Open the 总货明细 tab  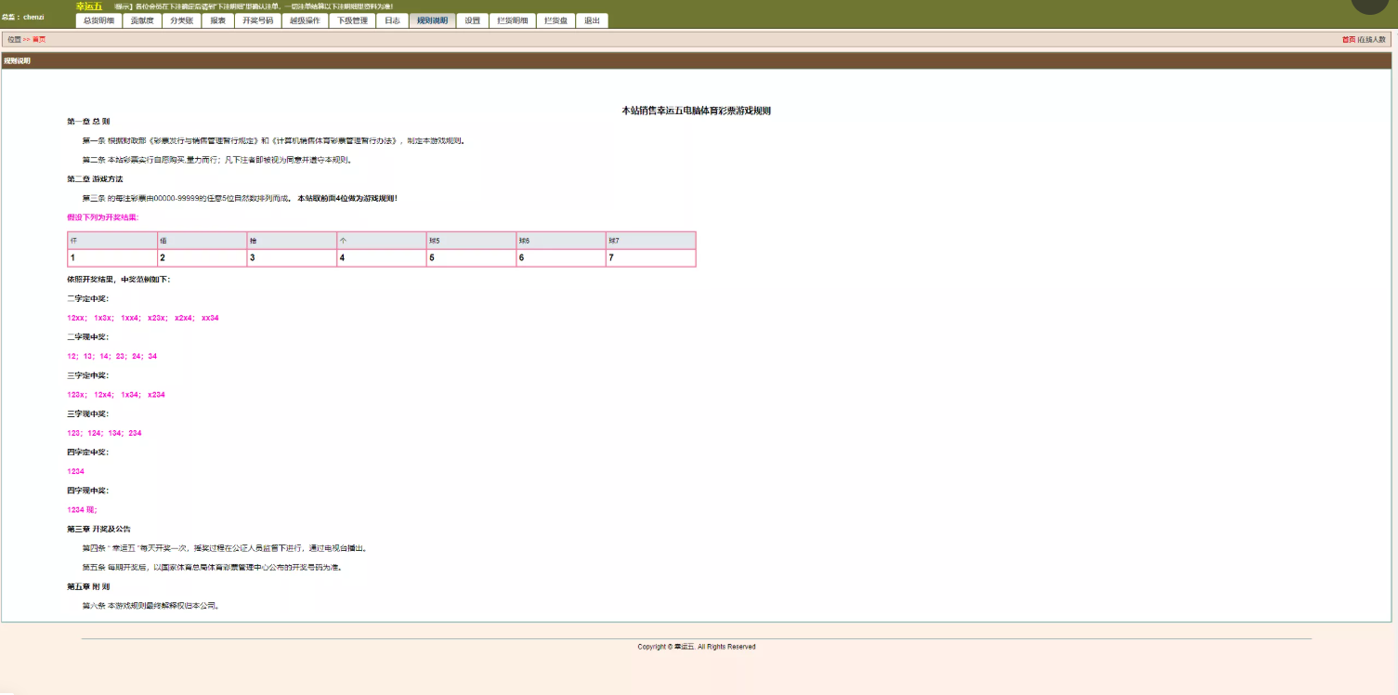pos(98,20)
